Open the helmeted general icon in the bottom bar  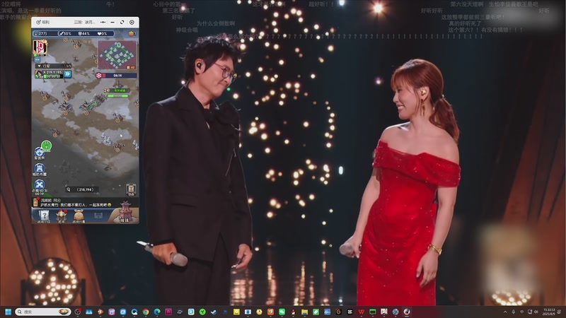tap(62, 216)
